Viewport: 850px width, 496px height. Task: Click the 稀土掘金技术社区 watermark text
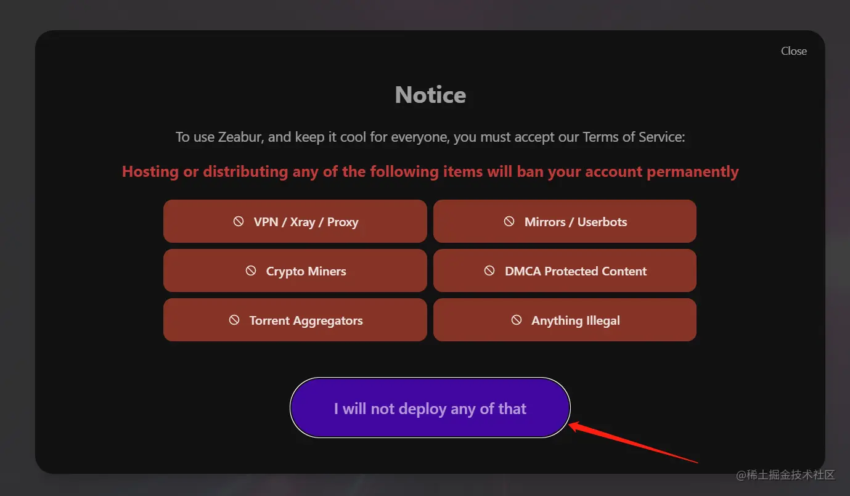click(786, 475)
